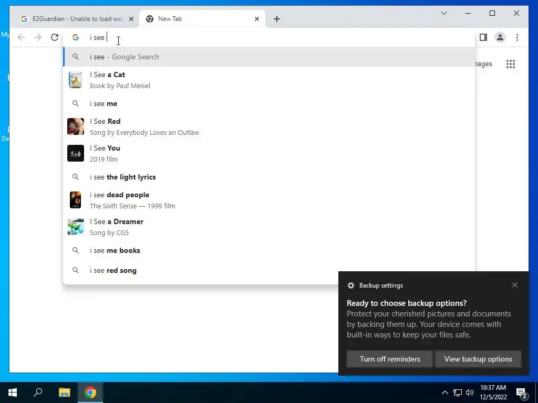Select the 'i see me books' suggestion
The image size is (538, 403).
click(270, 250)
